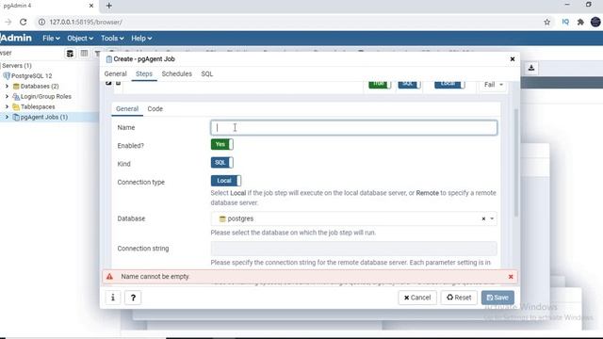Click the pgAdmin logo in header
This screenshot has width=603, height=339.
click(16, 38)
